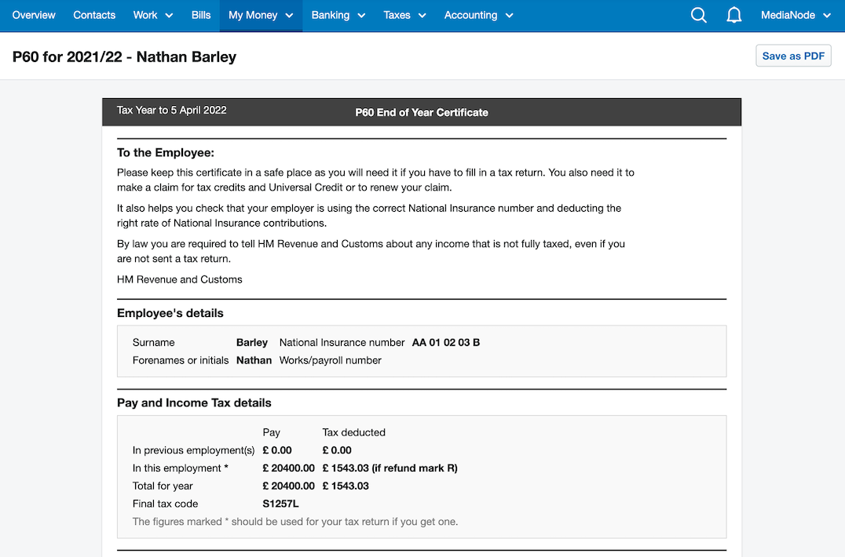Click the P60 End of Year Certificate header

click(x=422, y=112)
